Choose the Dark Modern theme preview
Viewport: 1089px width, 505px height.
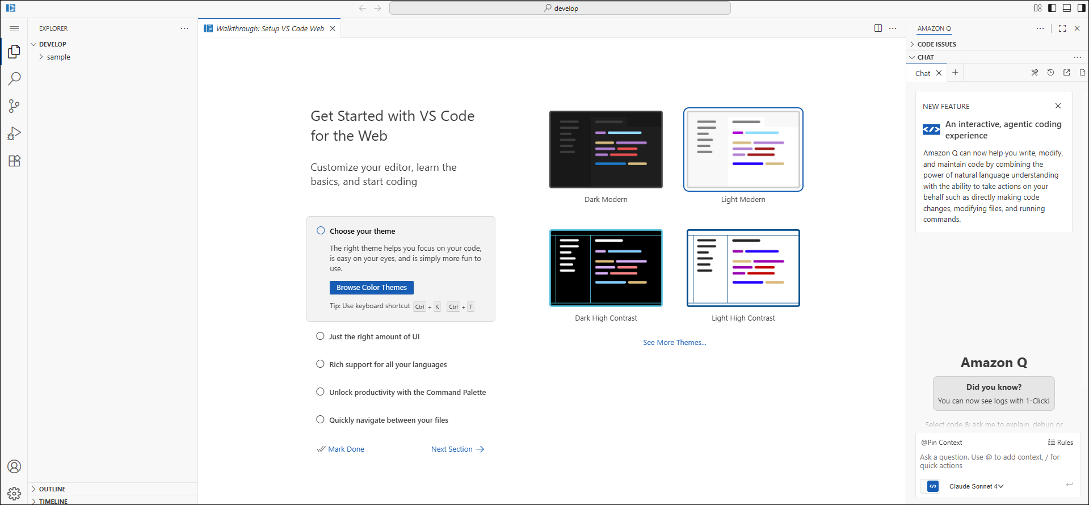pyautogui.click(x=606, y=150)
